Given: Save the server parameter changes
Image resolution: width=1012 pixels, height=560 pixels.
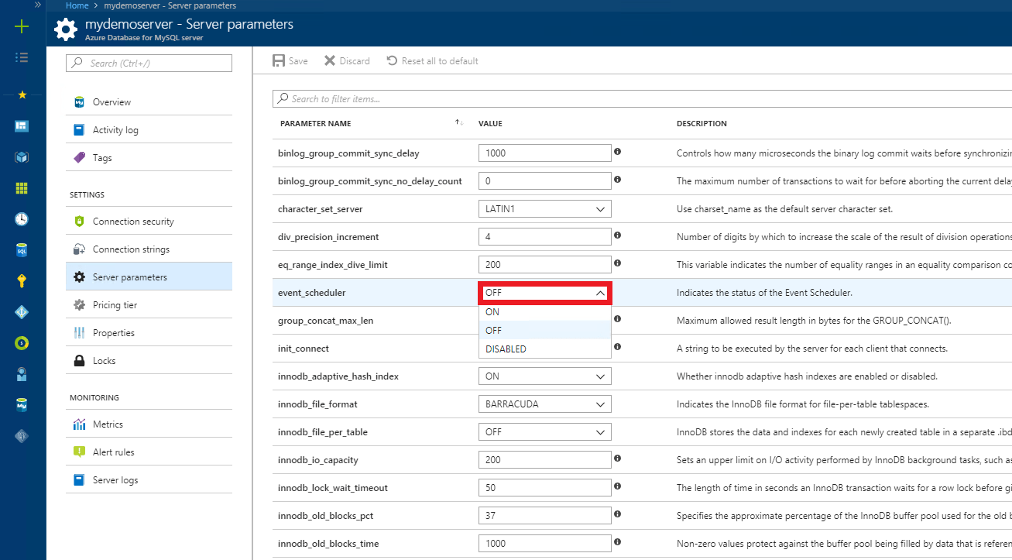Looking at the screenshot, I should (289, 60).
